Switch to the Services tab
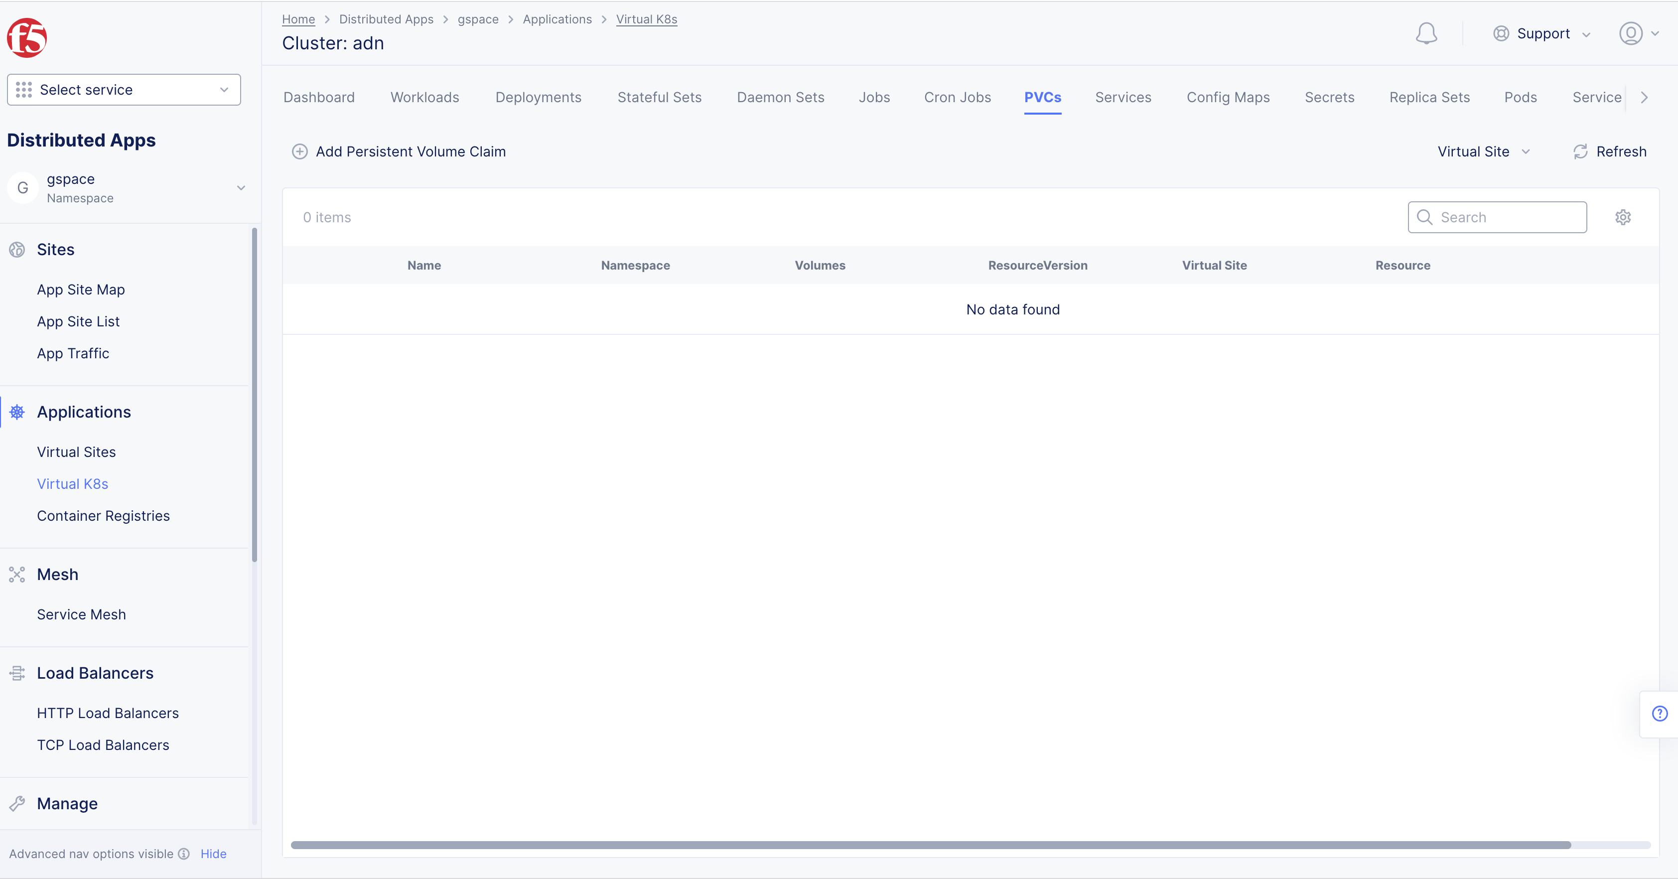Image resolution: width=1678 pixels, height=879 pixels. click(x=1122, y=97)
